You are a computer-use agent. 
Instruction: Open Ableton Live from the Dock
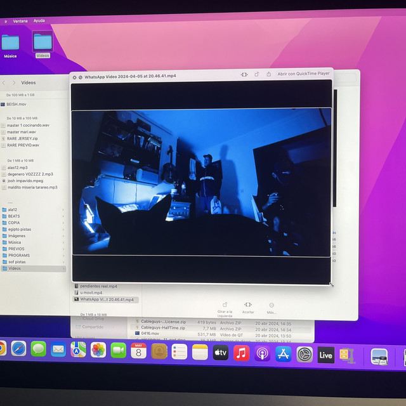pos(325,354)
